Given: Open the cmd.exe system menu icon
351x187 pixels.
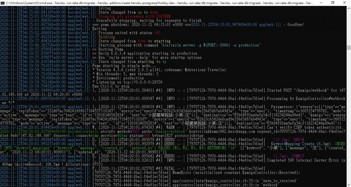Looking at the screenshot, I should point(3,3).
